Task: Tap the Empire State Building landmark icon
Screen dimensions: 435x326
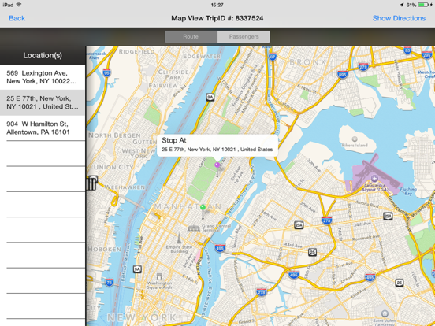Action: [179, 239]
